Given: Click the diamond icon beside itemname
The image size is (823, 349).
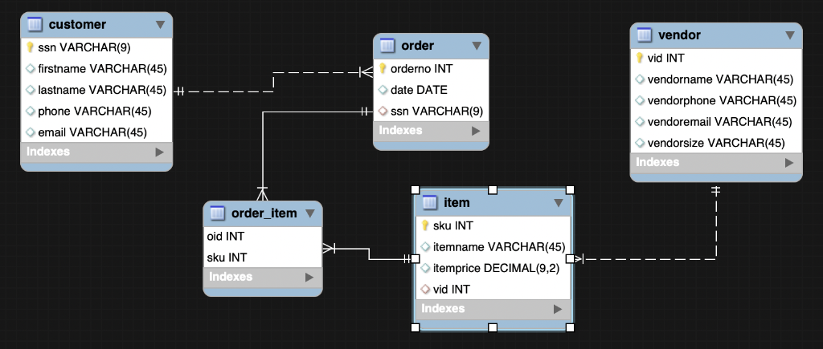Looking at the screenshot, I should click(x=425, y=247).
